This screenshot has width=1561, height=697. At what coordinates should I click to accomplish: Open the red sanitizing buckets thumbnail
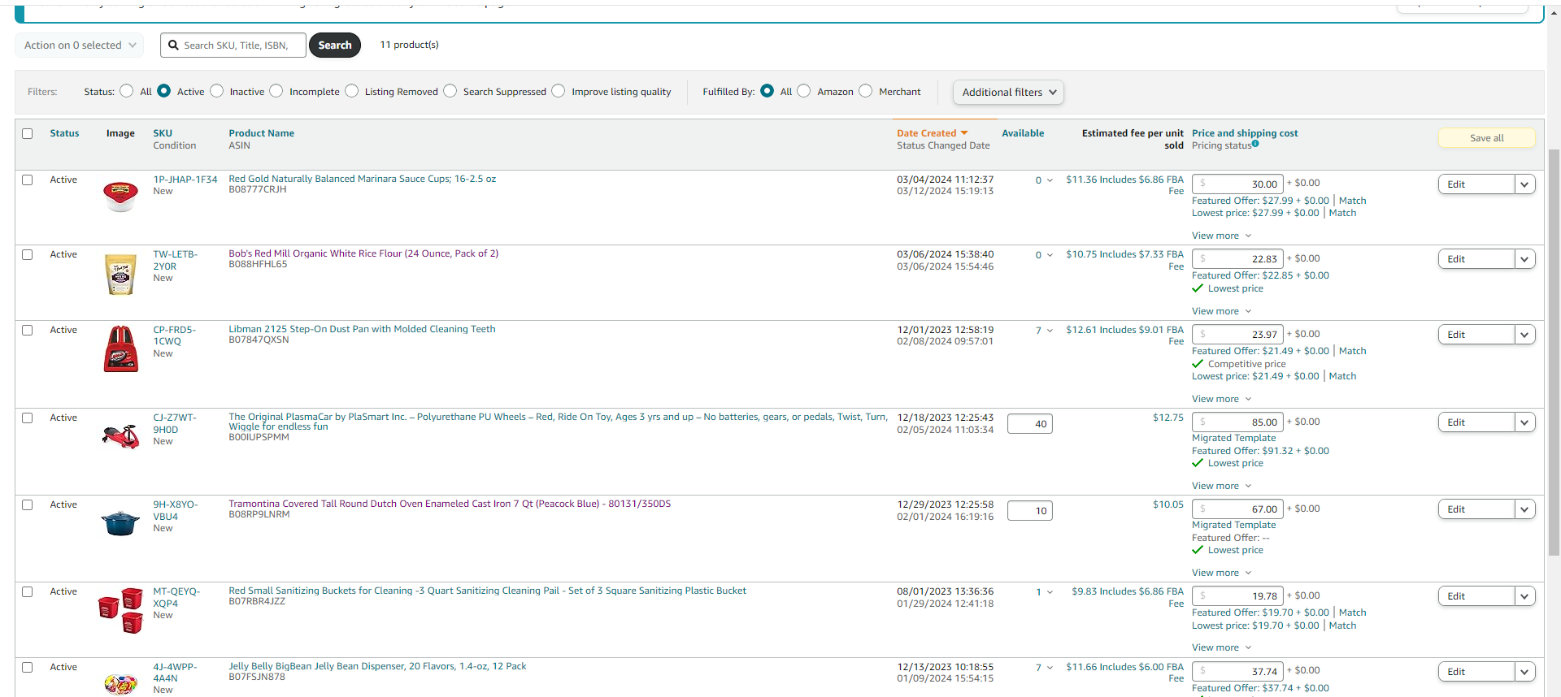tap(120, 610)
